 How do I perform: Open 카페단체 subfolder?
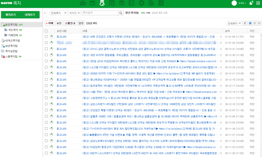13,35
